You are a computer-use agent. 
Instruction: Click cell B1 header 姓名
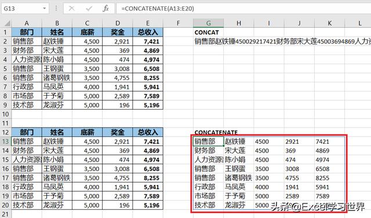pos(57,32)
